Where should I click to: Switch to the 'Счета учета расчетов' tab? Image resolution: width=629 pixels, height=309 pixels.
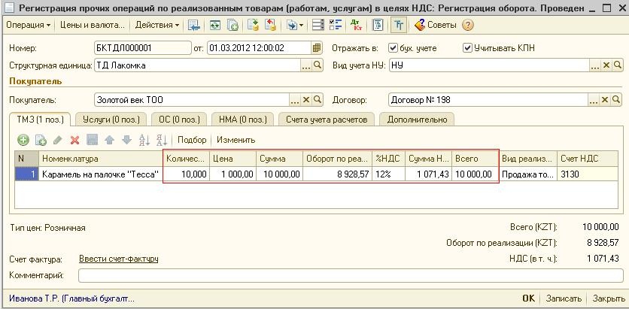[x=326, y=119]
